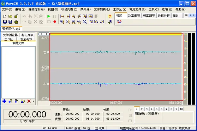Open the 音量调节 side tab
Viewport: 197px width, 131px height.
[x=26, y=39]
